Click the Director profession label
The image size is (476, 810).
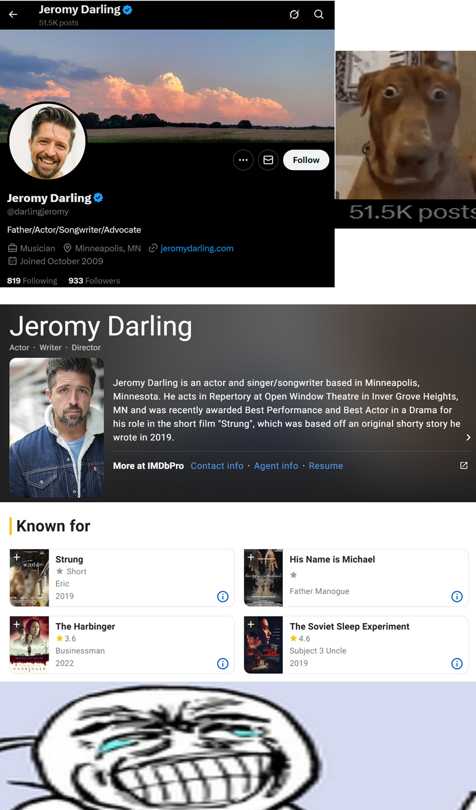coord(86,347)
